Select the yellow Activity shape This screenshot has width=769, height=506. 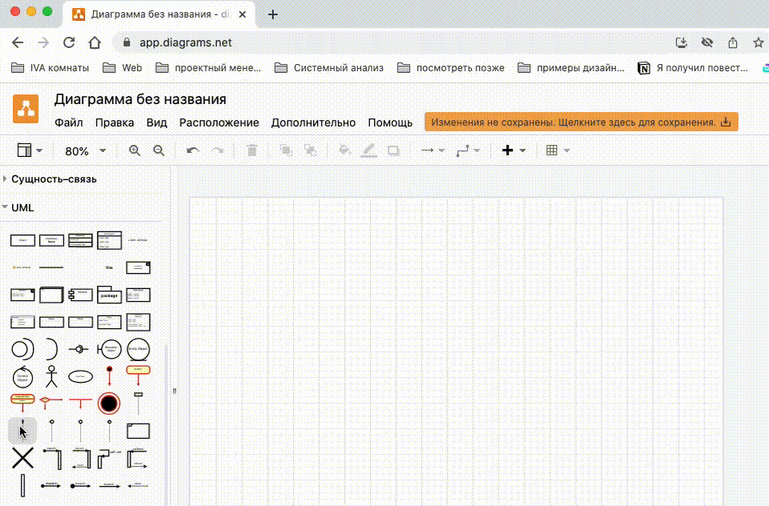pos(139,376)
